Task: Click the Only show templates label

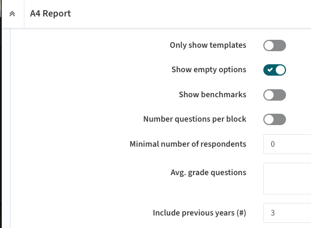Action: click(x=208, y=45)
